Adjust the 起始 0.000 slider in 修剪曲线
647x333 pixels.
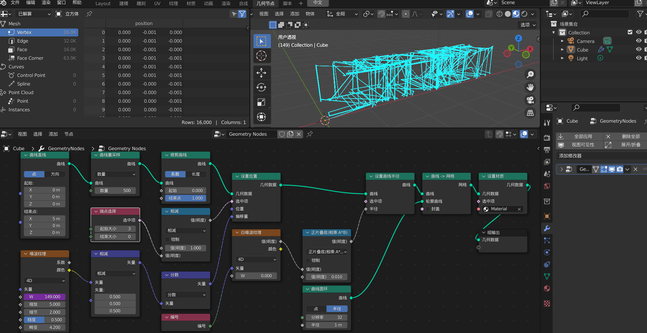tap(186, 191)
